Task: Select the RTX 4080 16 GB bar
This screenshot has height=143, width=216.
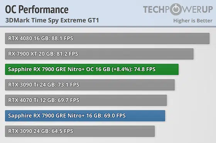Action: [107, 38]
